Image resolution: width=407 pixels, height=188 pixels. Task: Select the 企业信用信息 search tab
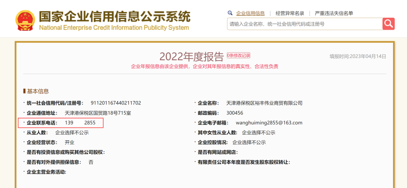point(250,14)
